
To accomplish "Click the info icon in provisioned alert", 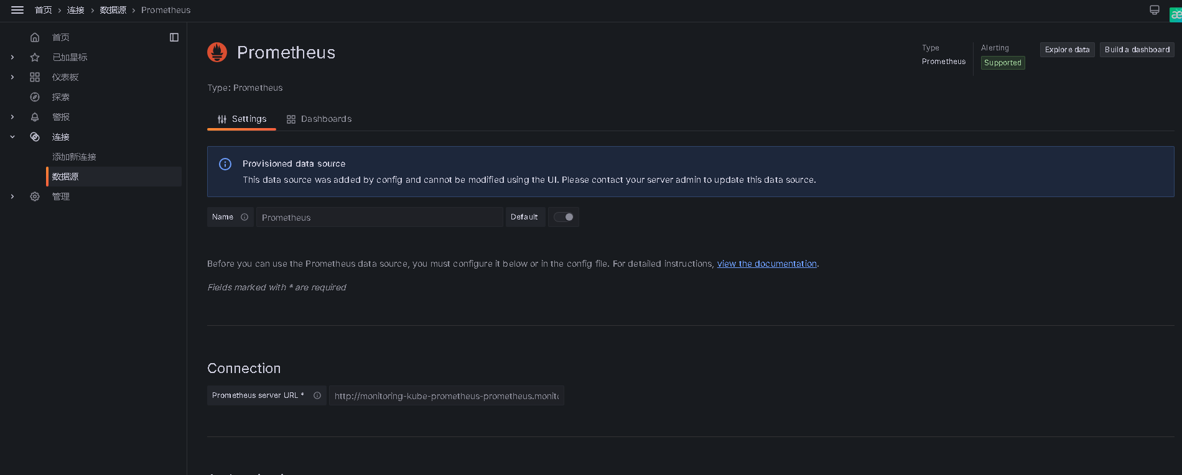I will 225,164.
